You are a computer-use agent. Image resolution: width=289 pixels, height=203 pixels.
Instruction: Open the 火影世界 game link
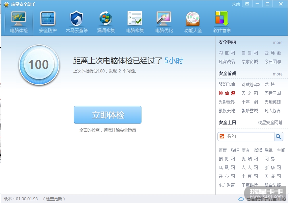pyautogui.click(x=227, y=102)
